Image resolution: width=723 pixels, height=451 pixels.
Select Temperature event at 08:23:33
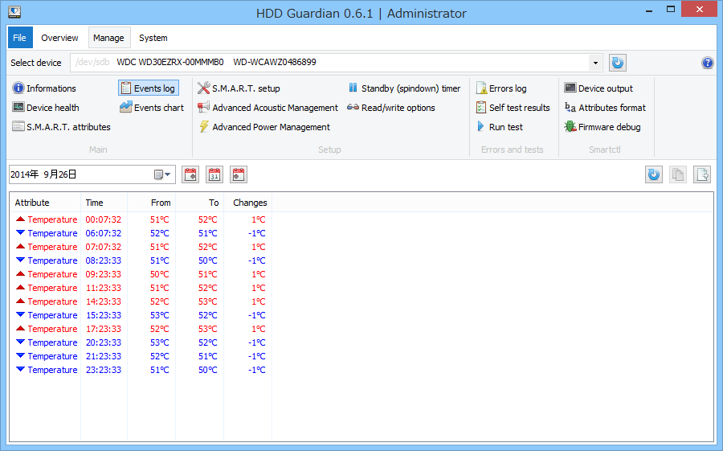(x=141, y=260)
